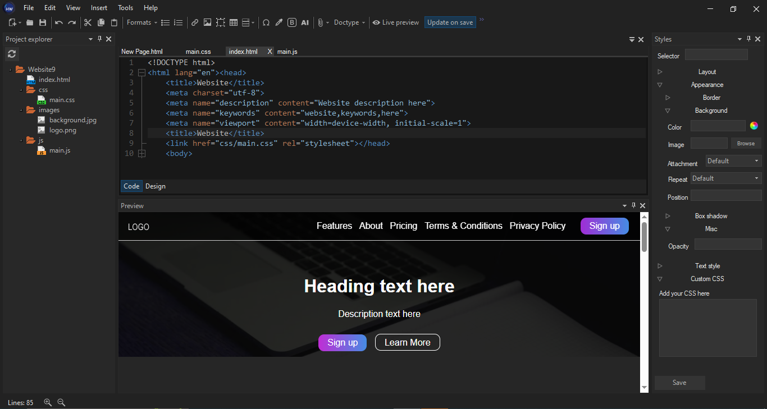
Task: Switch editor to Design view
Action: coord(156,186)
